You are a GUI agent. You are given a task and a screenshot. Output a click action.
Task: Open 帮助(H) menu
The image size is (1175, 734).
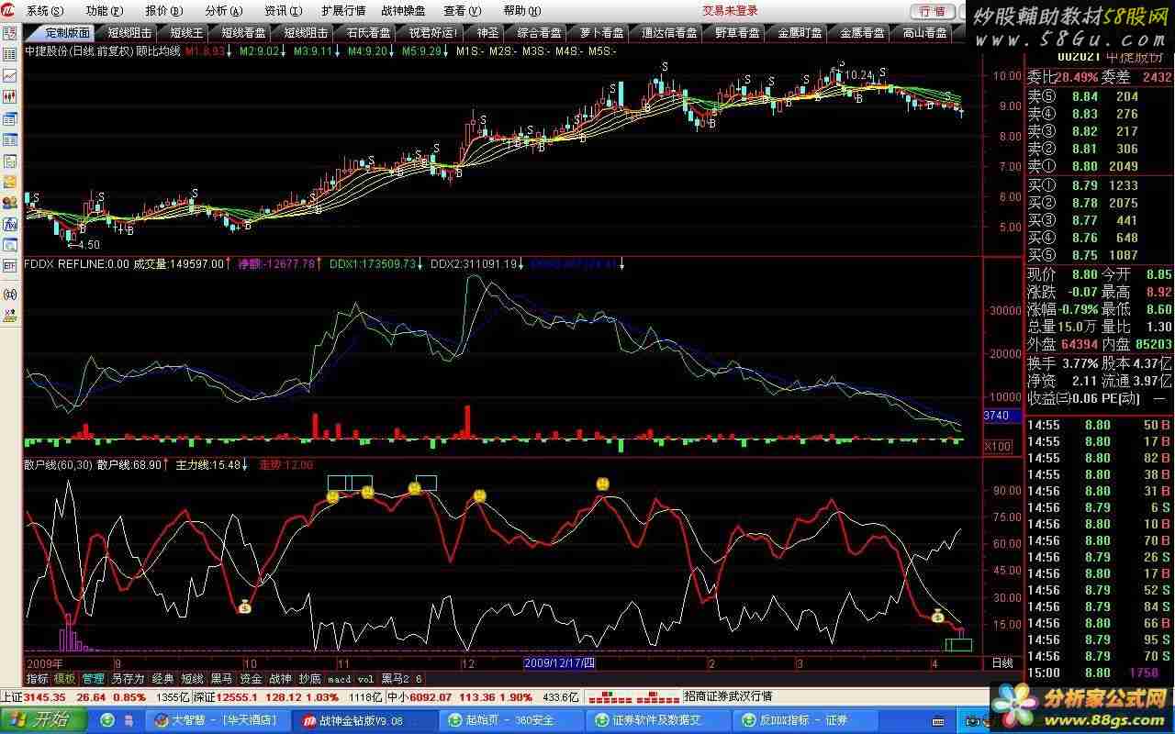(521, 11)
